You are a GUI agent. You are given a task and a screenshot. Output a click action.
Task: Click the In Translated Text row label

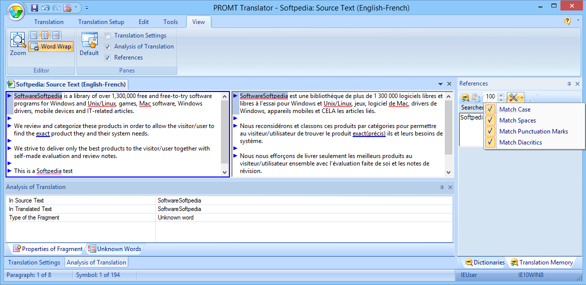(x=30, y=209)
